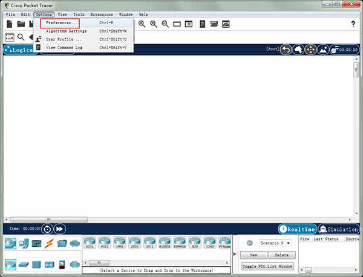Open the Scenario 0 dropdown
Viewport: 363px width, 277px height.
[275, 243]
